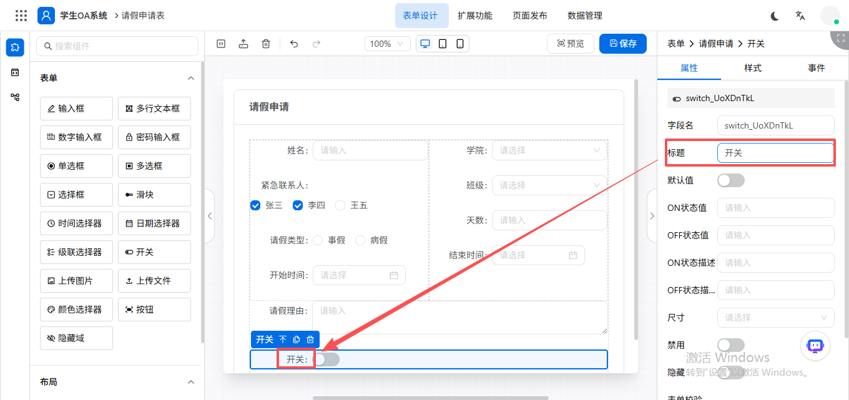Add the 输入框 component
849x400 pixels.
pyautogui.click(x=76, y=109)
